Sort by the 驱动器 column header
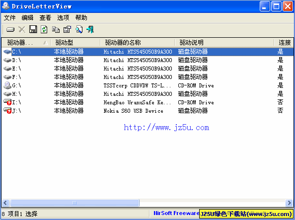The height and width of the screenshot is (220, 295). click(x=26, y=43)
